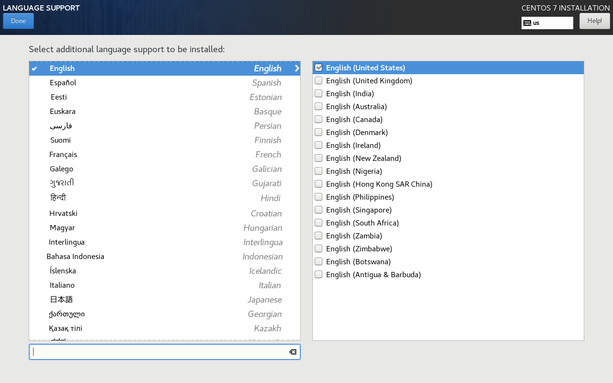Enable English (Canada) support
This screenshot has height=383, width=613.
click(x=318, y=119)
